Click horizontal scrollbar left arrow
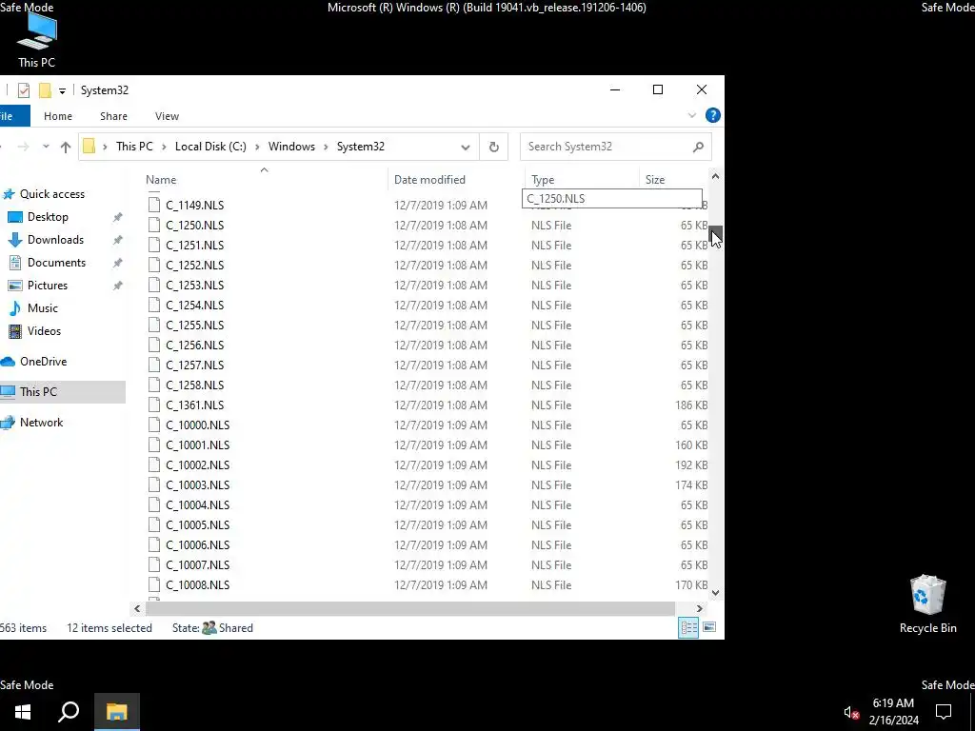Viewport: 975px width, 731px height. click(137, 609)
